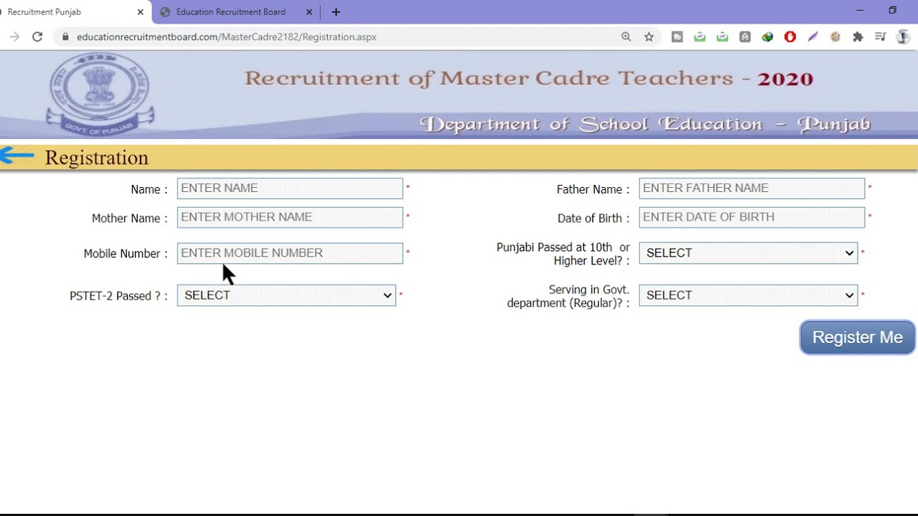Click the Mother Name input field
This screenshot has width=918, height=516.
(290, 217)
